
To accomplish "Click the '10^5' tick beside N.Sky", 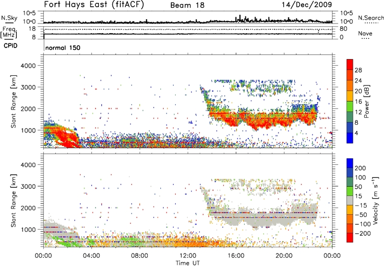I will 29,13.
